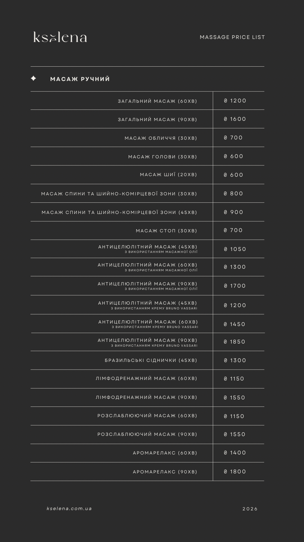Click the Massage Price List header text
This screenshot has height=542, width=304.
(x=232, y=37)
